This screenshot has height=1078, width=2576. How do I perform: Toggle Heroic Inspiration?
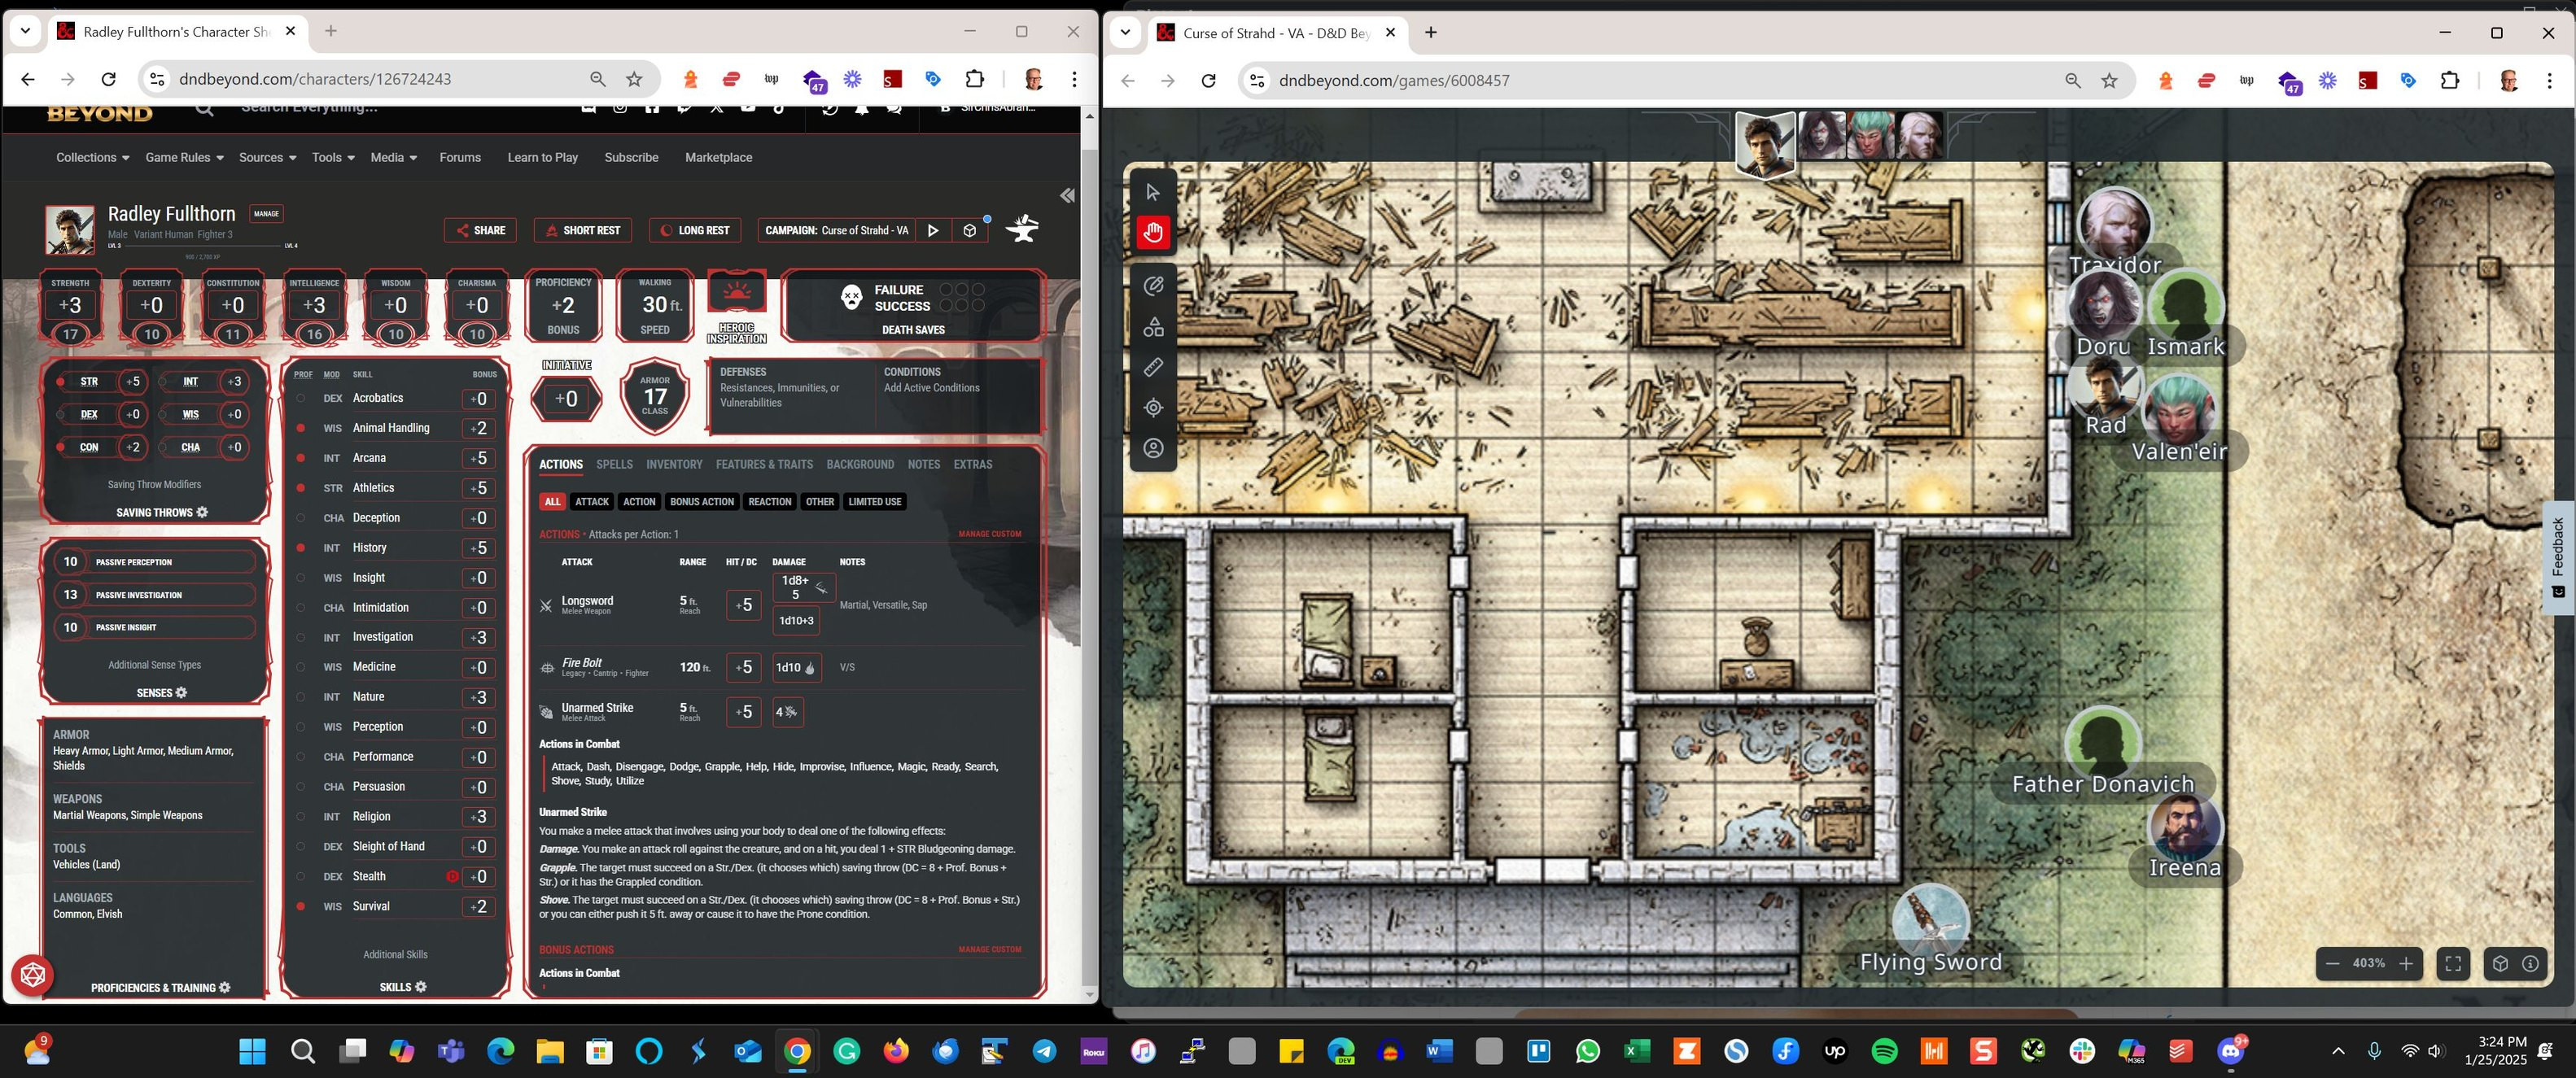coord(737,292)
